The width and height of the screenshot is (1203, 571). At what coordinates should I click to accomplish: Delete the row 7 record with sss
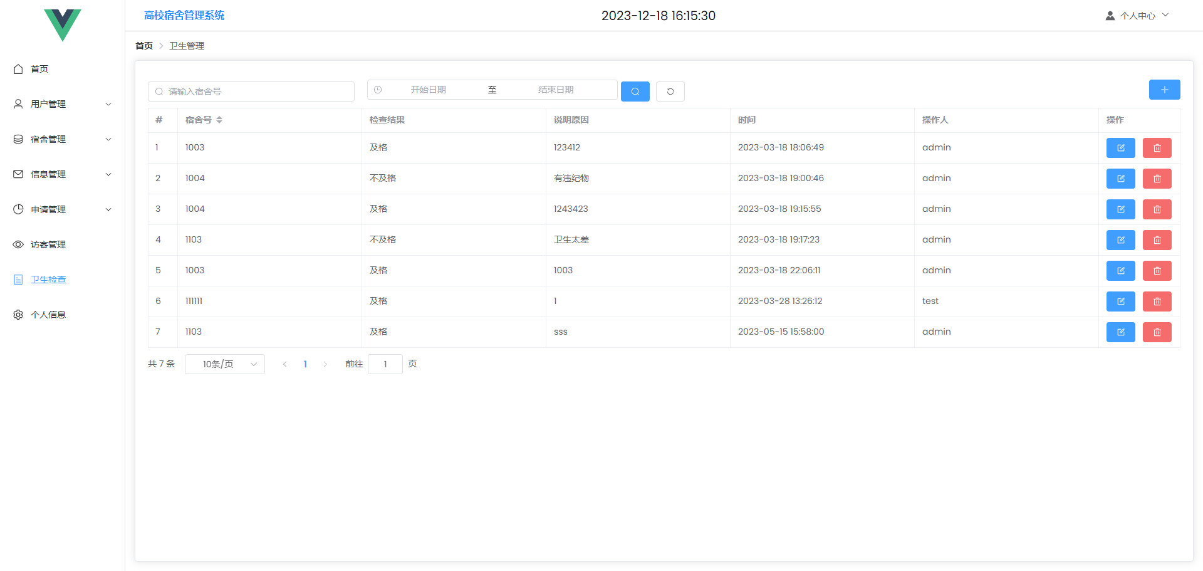pyautogui.click(x=1157, y=332)
